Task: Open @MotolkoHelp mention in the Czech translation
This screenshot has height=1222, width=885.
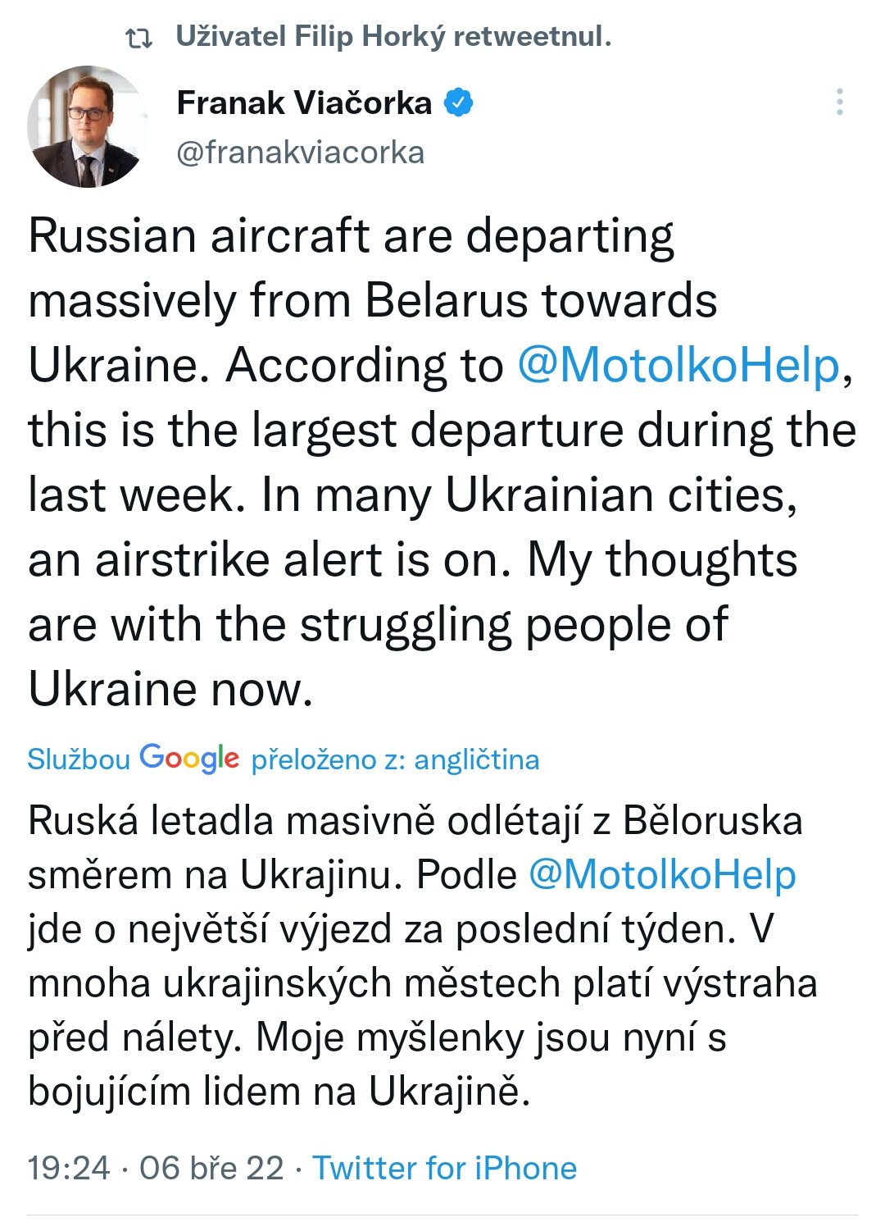Action: [662, 875]
